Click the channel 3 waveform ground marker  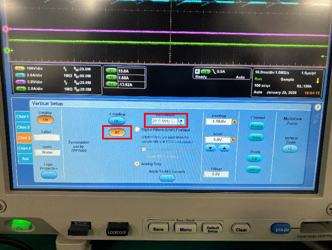pos(5,29)
